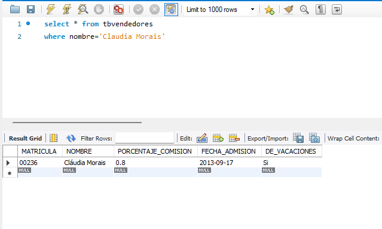Select the Result Grid label

pos(25,138)
